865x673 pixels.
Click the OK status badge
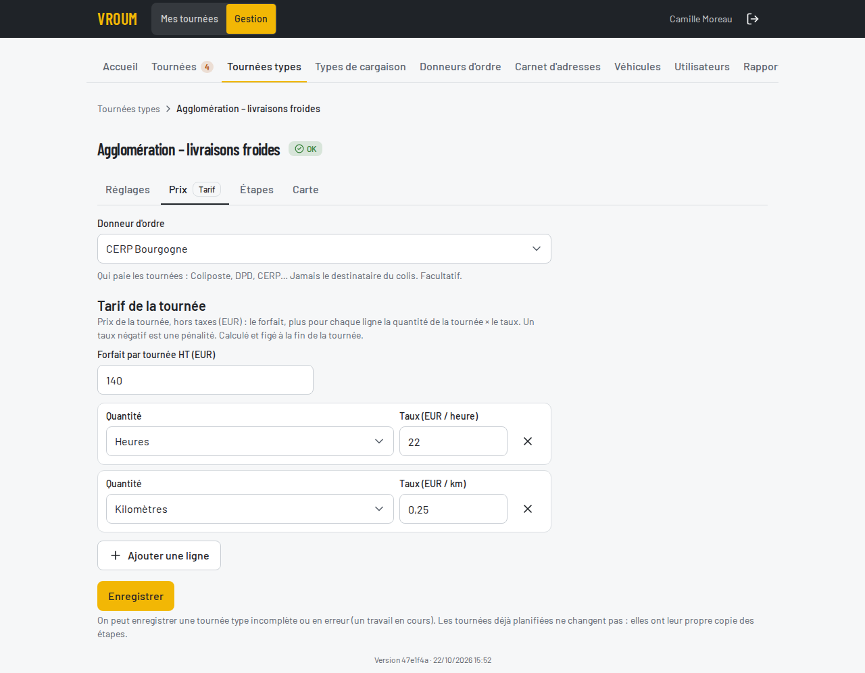[305, 149]
